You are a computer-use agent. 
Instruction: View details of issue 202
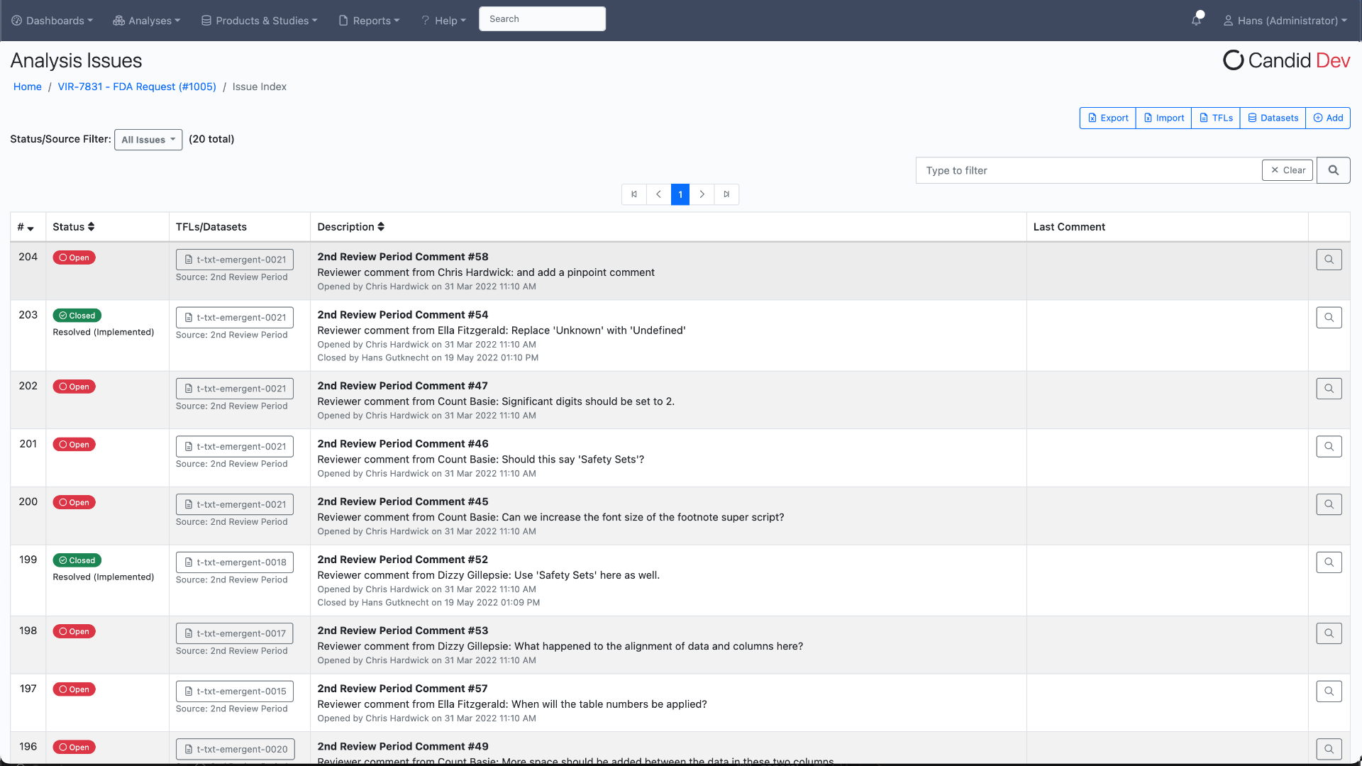click(1329, 389)
